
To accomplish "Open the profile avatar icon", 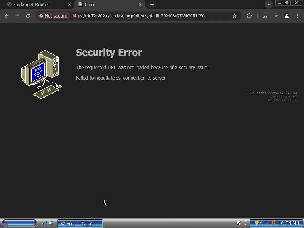I will pos(287,16).
